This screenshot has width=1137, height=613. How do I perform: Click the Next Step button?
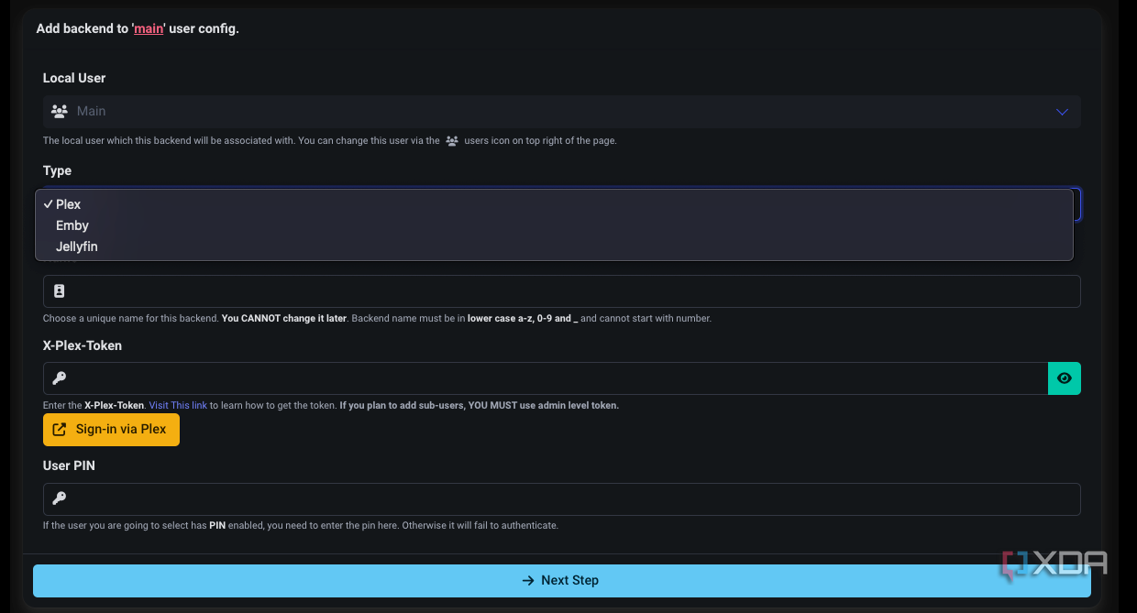tap(560, 581)
